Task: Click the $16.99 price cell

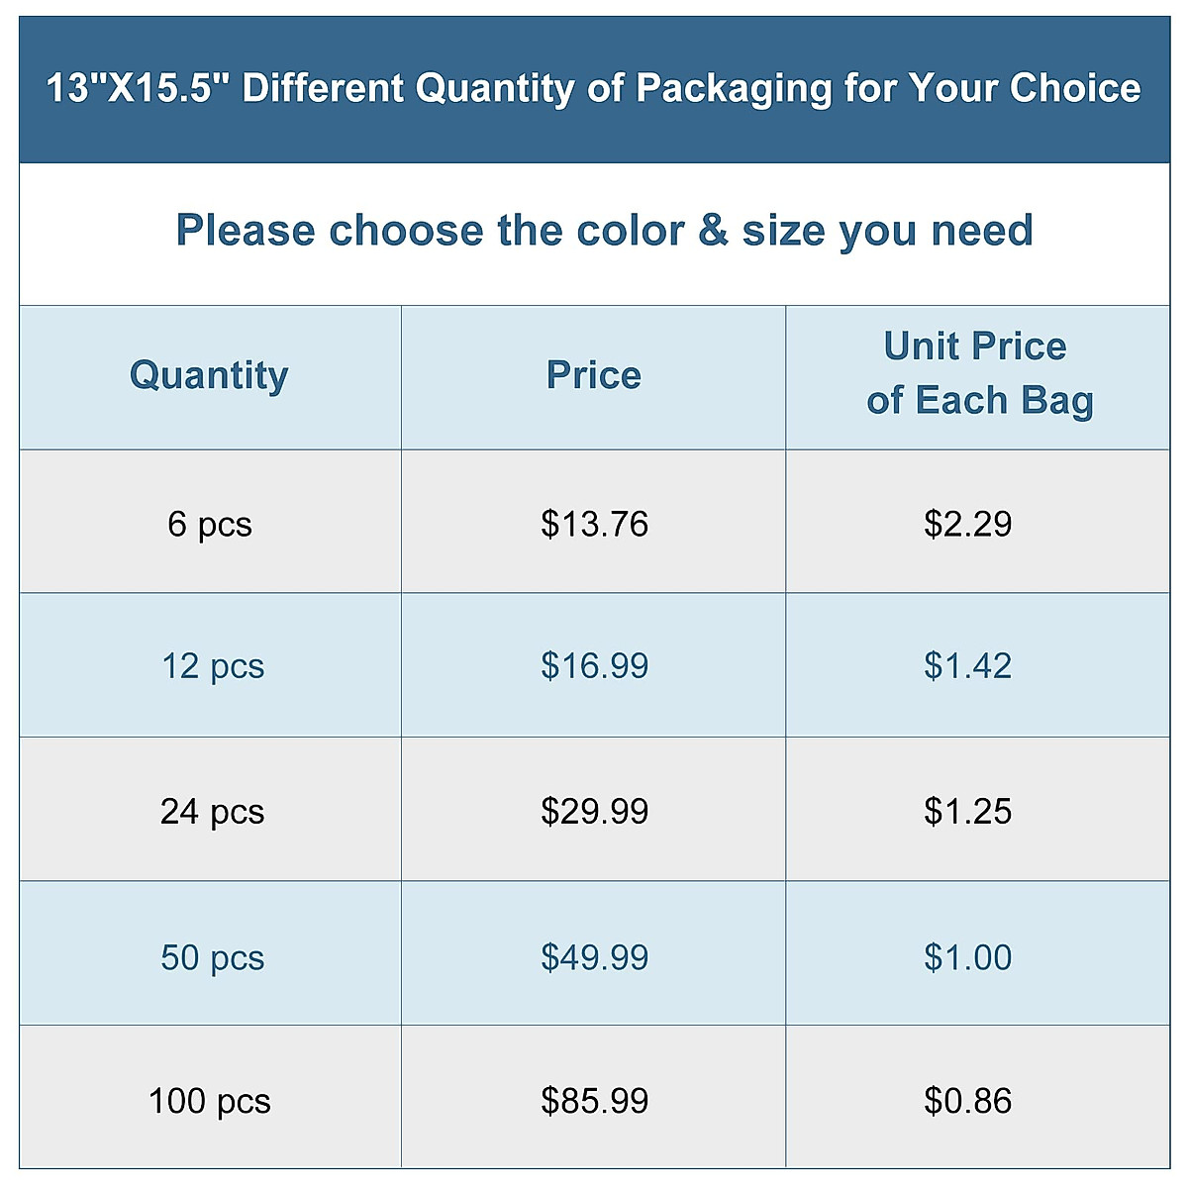Action: (594, 666)
